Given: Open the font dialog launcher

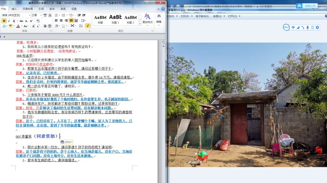Looking at the screenshot, I should (x=51, y=31).
